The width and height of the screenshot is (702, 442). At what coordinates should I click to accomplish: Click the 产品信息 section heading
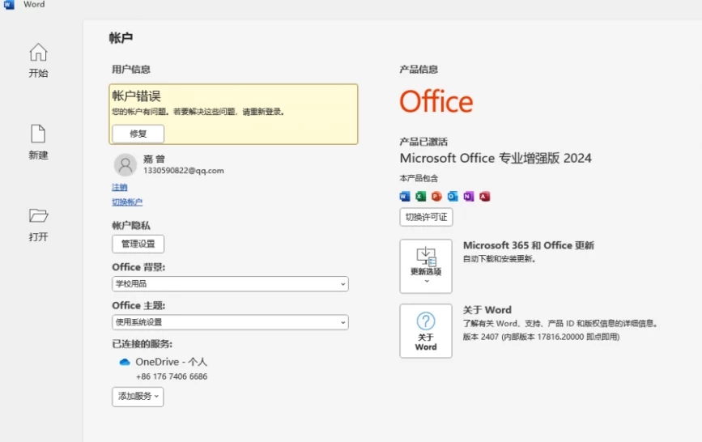419,70
